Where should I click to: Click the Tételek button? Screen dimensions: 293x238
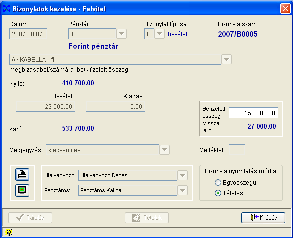(147, 218)
